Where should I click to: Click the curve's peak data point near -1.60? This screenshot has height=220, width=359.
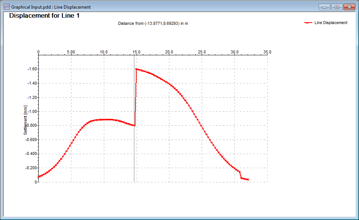(x=137, y=69)
